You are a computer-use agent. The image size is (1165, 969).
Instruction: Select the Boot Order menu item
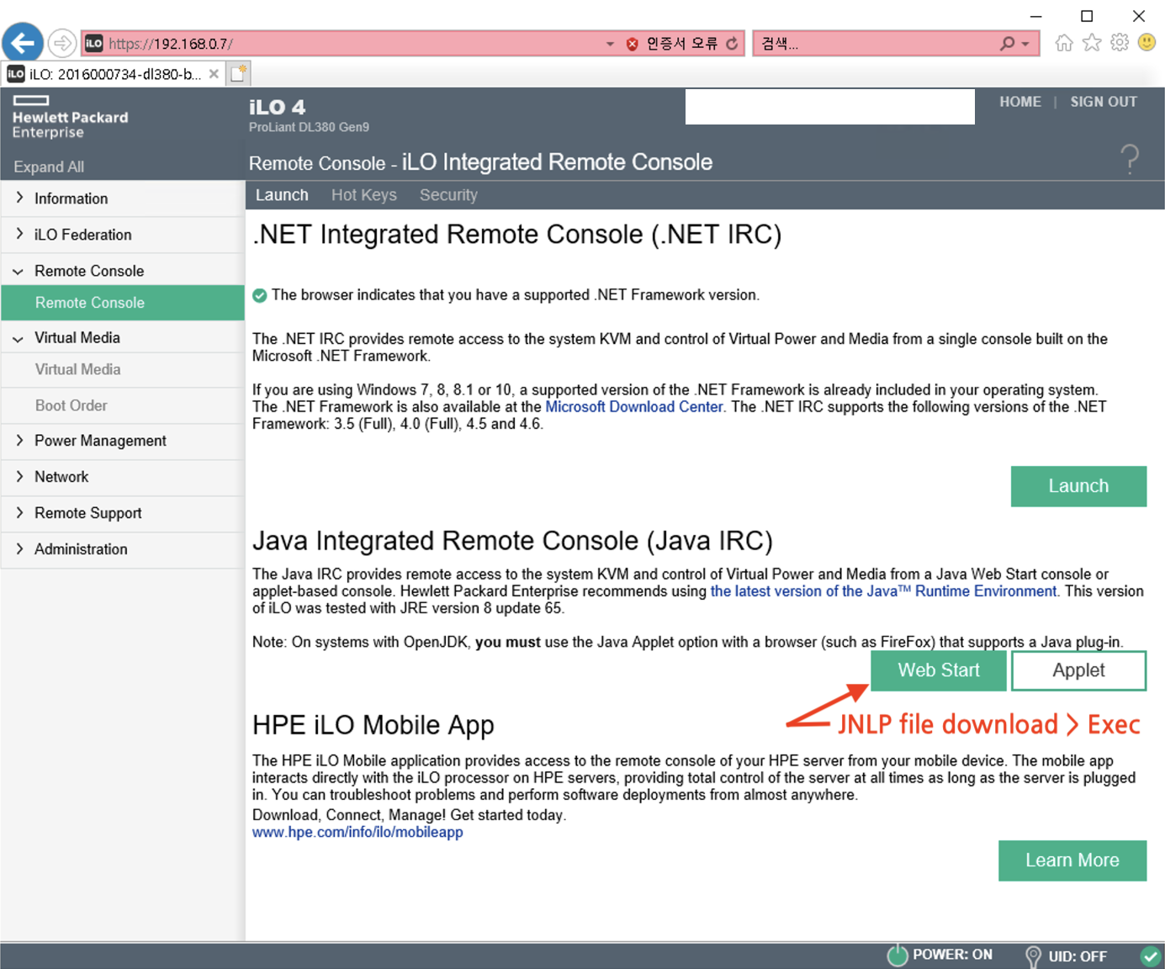point(123,405)
